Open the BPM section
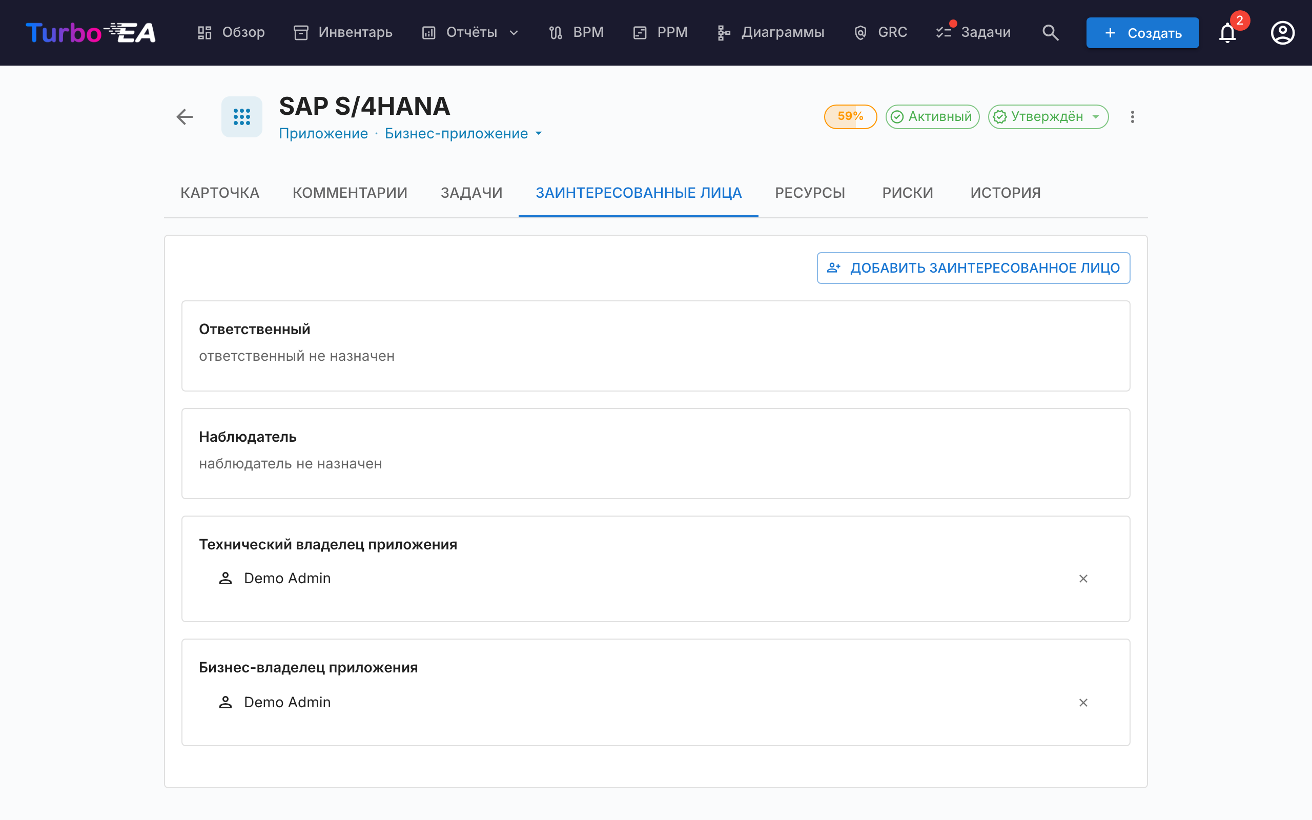The height and width of the screenshot is (820, 1312). click(x=576, y=32)
